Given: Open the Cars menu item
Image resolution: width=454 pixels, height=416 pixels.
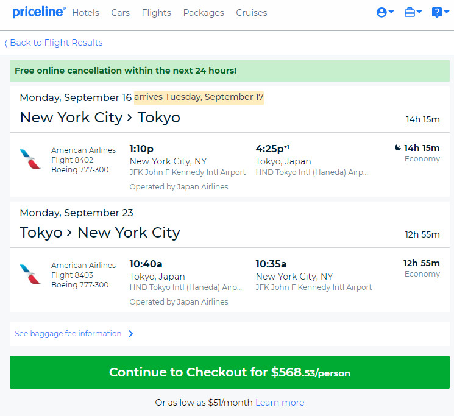Looking at the screenshot, I should pyautogui.click(x=120, y=13).
